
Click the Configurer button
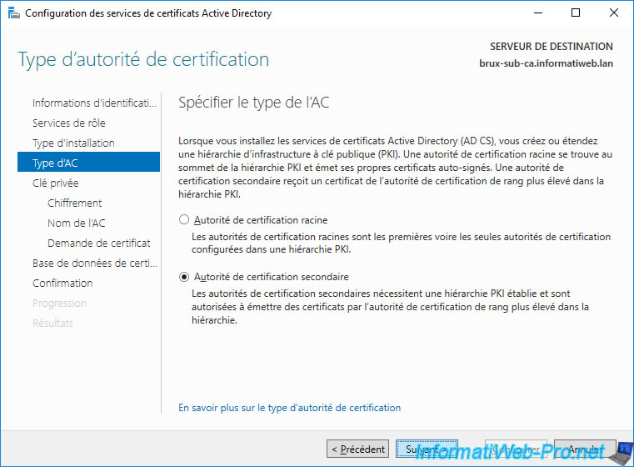pyautogui.click(x=517, y=449)
